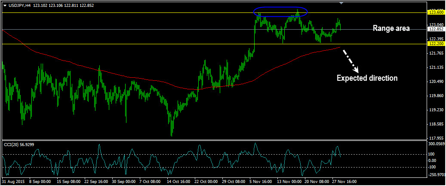446x186 pixels.
Task: Click the 122.395 price axis value
Action: pos(437,39)
